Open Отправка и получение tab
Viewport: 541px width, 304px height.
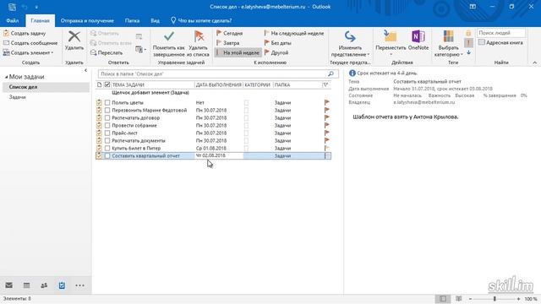pyautogui.click(x=87, y=20)
